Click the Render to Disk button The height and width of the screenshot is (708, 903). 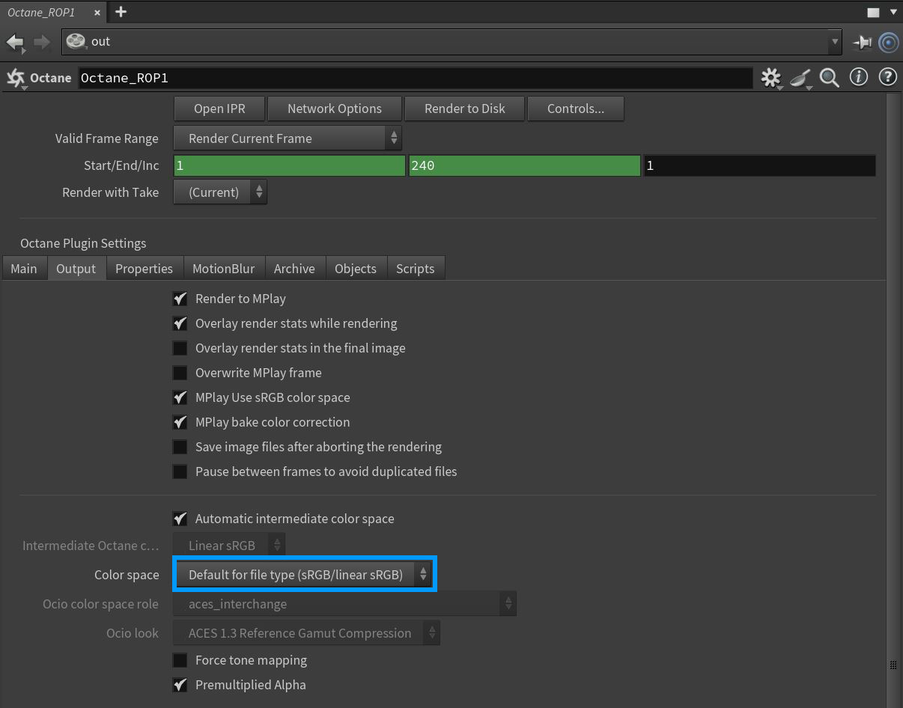click(464, 109)
